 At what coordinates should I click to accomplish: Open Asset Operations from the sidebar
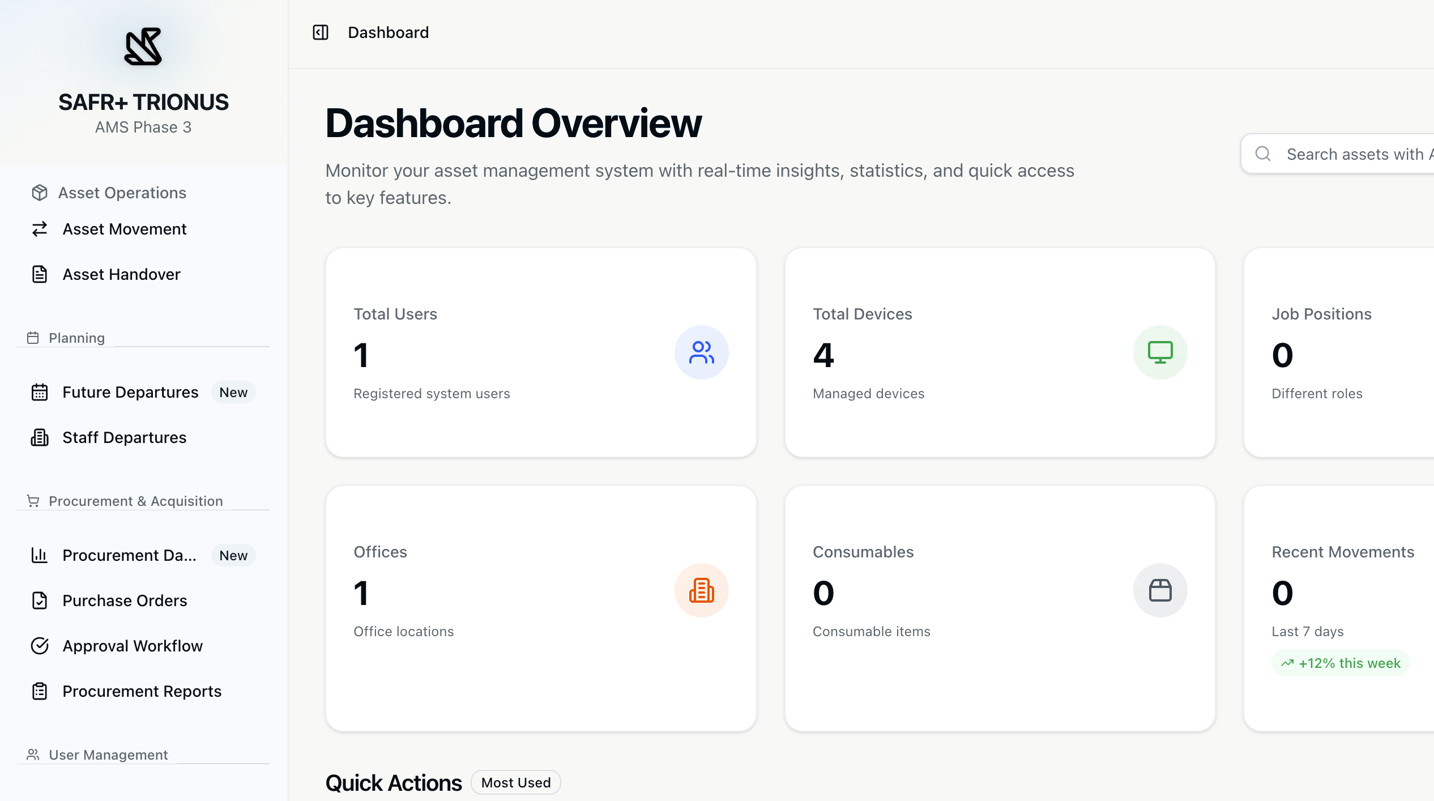[121, 193]
